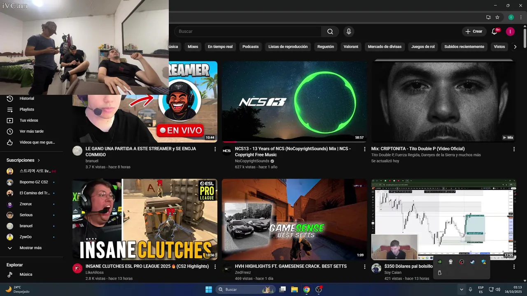The width and height of the screenshot is (527, 296).
Task: Open options for NCS13 mix video
Action: [x=364, y=149]
